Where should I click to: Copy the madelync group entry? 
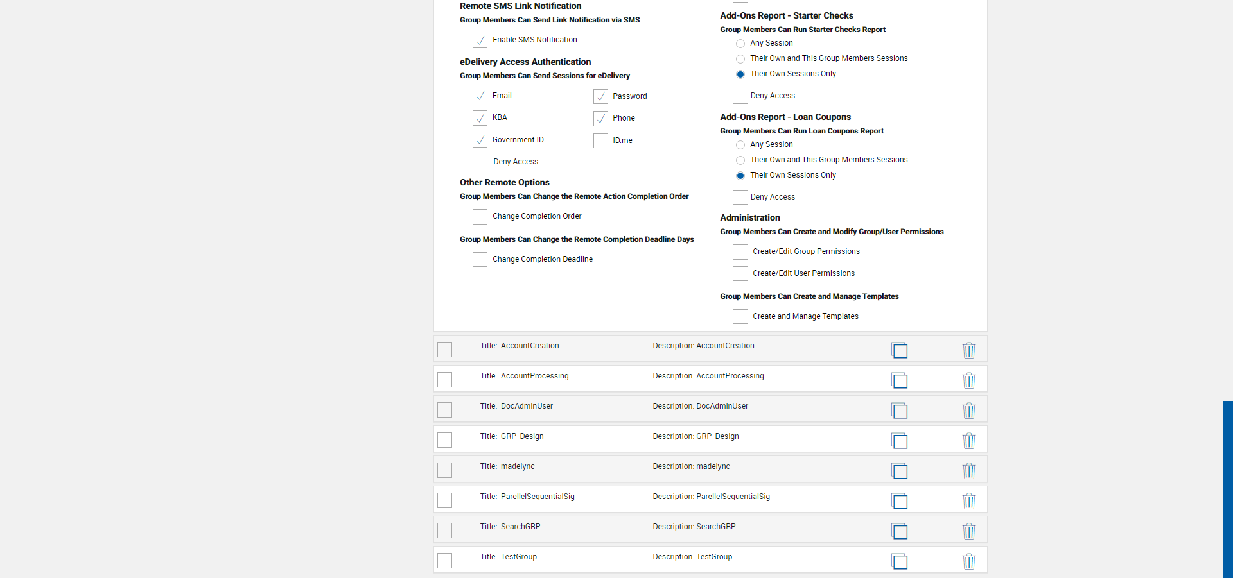(900, 471)
